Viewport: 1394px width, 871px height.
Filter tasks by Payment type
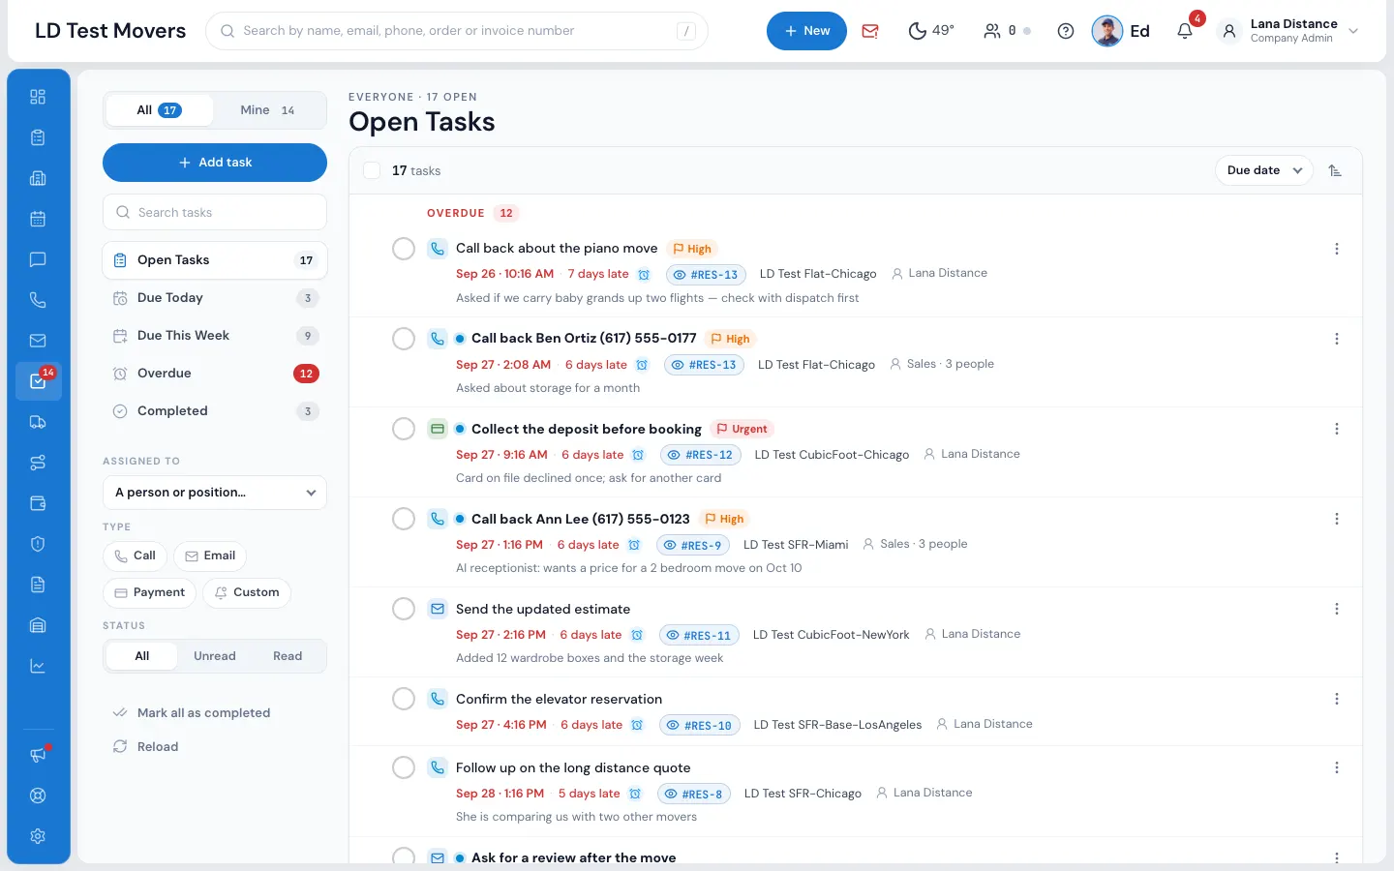click(150, 592)
